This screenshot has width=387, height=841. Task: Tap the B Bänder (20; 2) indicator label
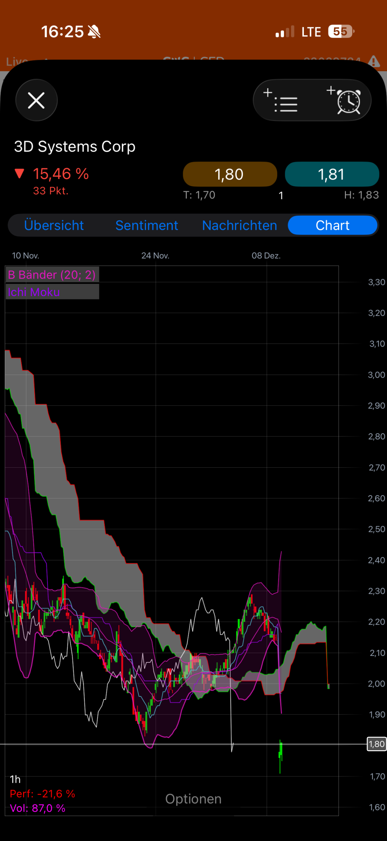(x=52, y=275)
